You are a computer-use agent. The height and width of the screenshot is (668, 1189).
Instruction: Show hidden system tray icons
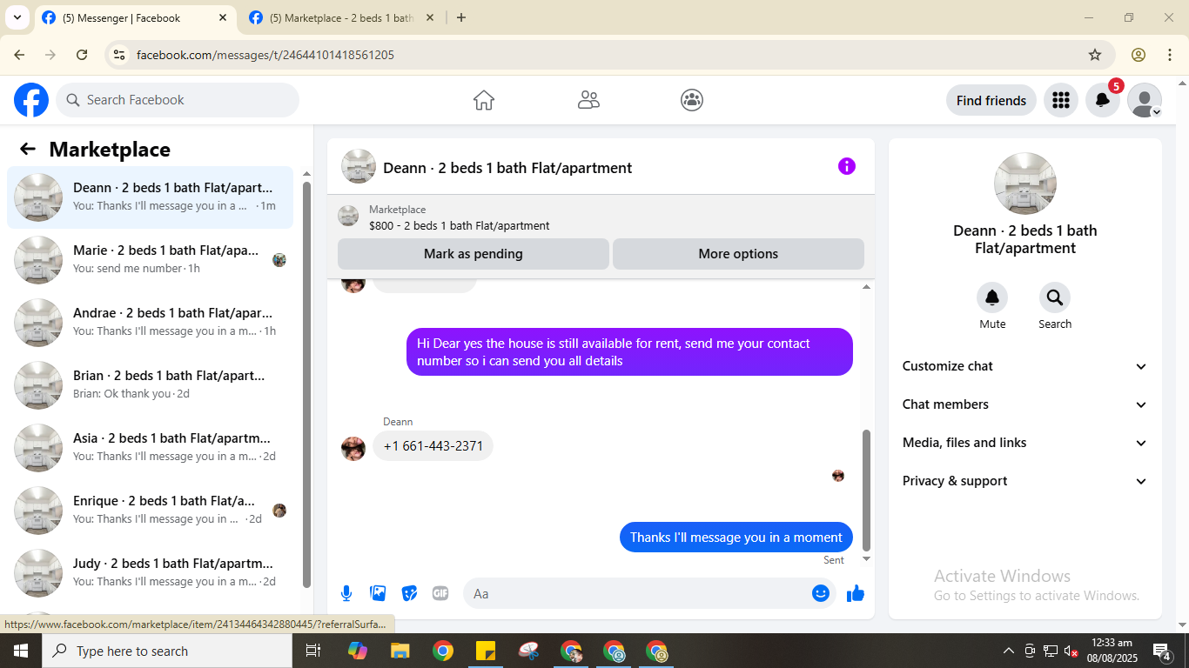1009,651
